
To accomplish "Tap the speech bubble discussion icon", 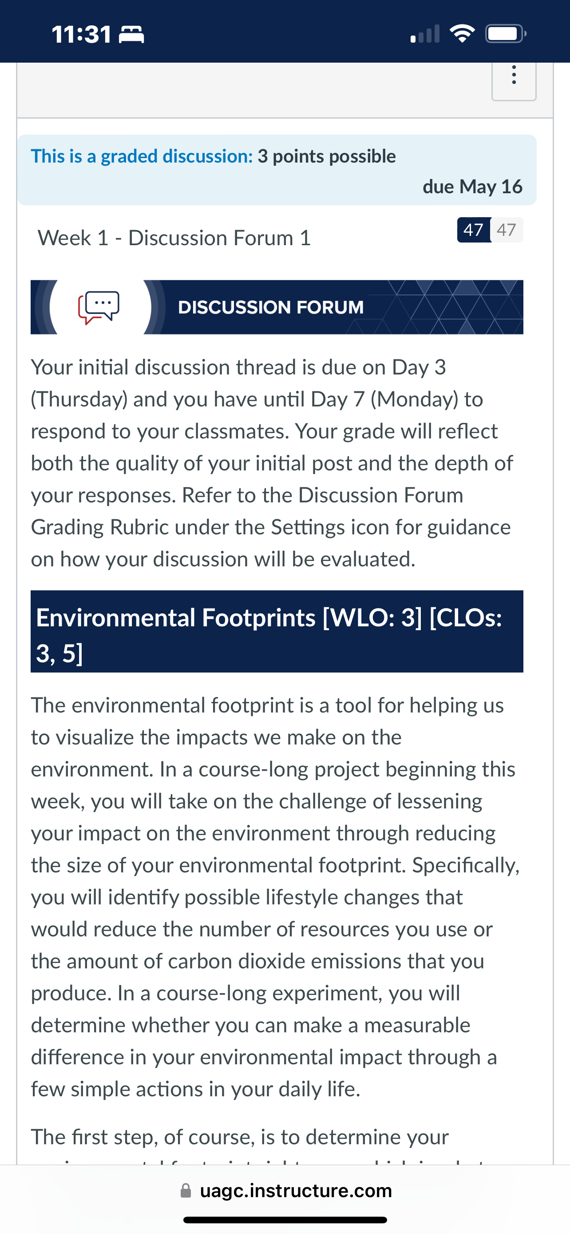I will click(99, 307).
